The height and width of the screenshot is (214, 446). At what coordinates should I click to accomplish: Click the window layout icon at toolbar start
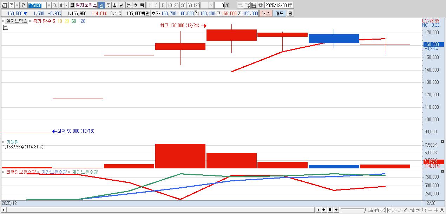tap(4, 5)
